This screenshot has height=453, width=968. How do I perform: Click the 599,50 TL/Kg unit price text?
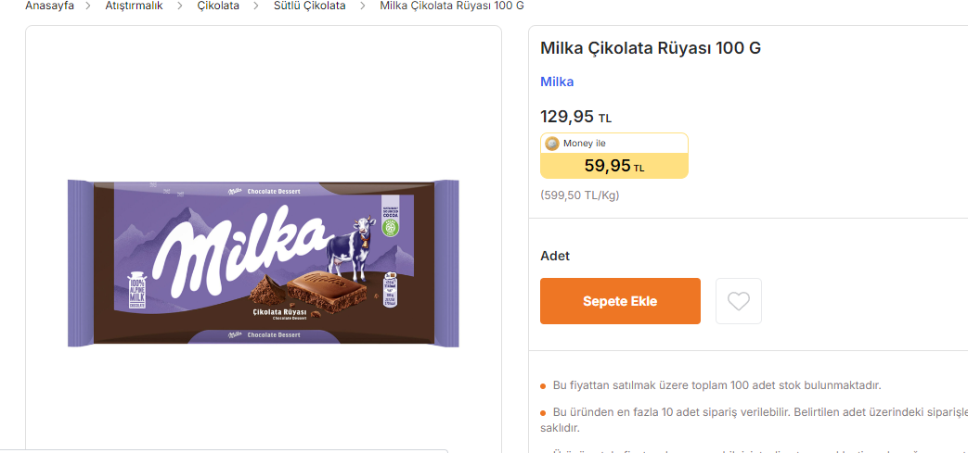pos(579,195)
